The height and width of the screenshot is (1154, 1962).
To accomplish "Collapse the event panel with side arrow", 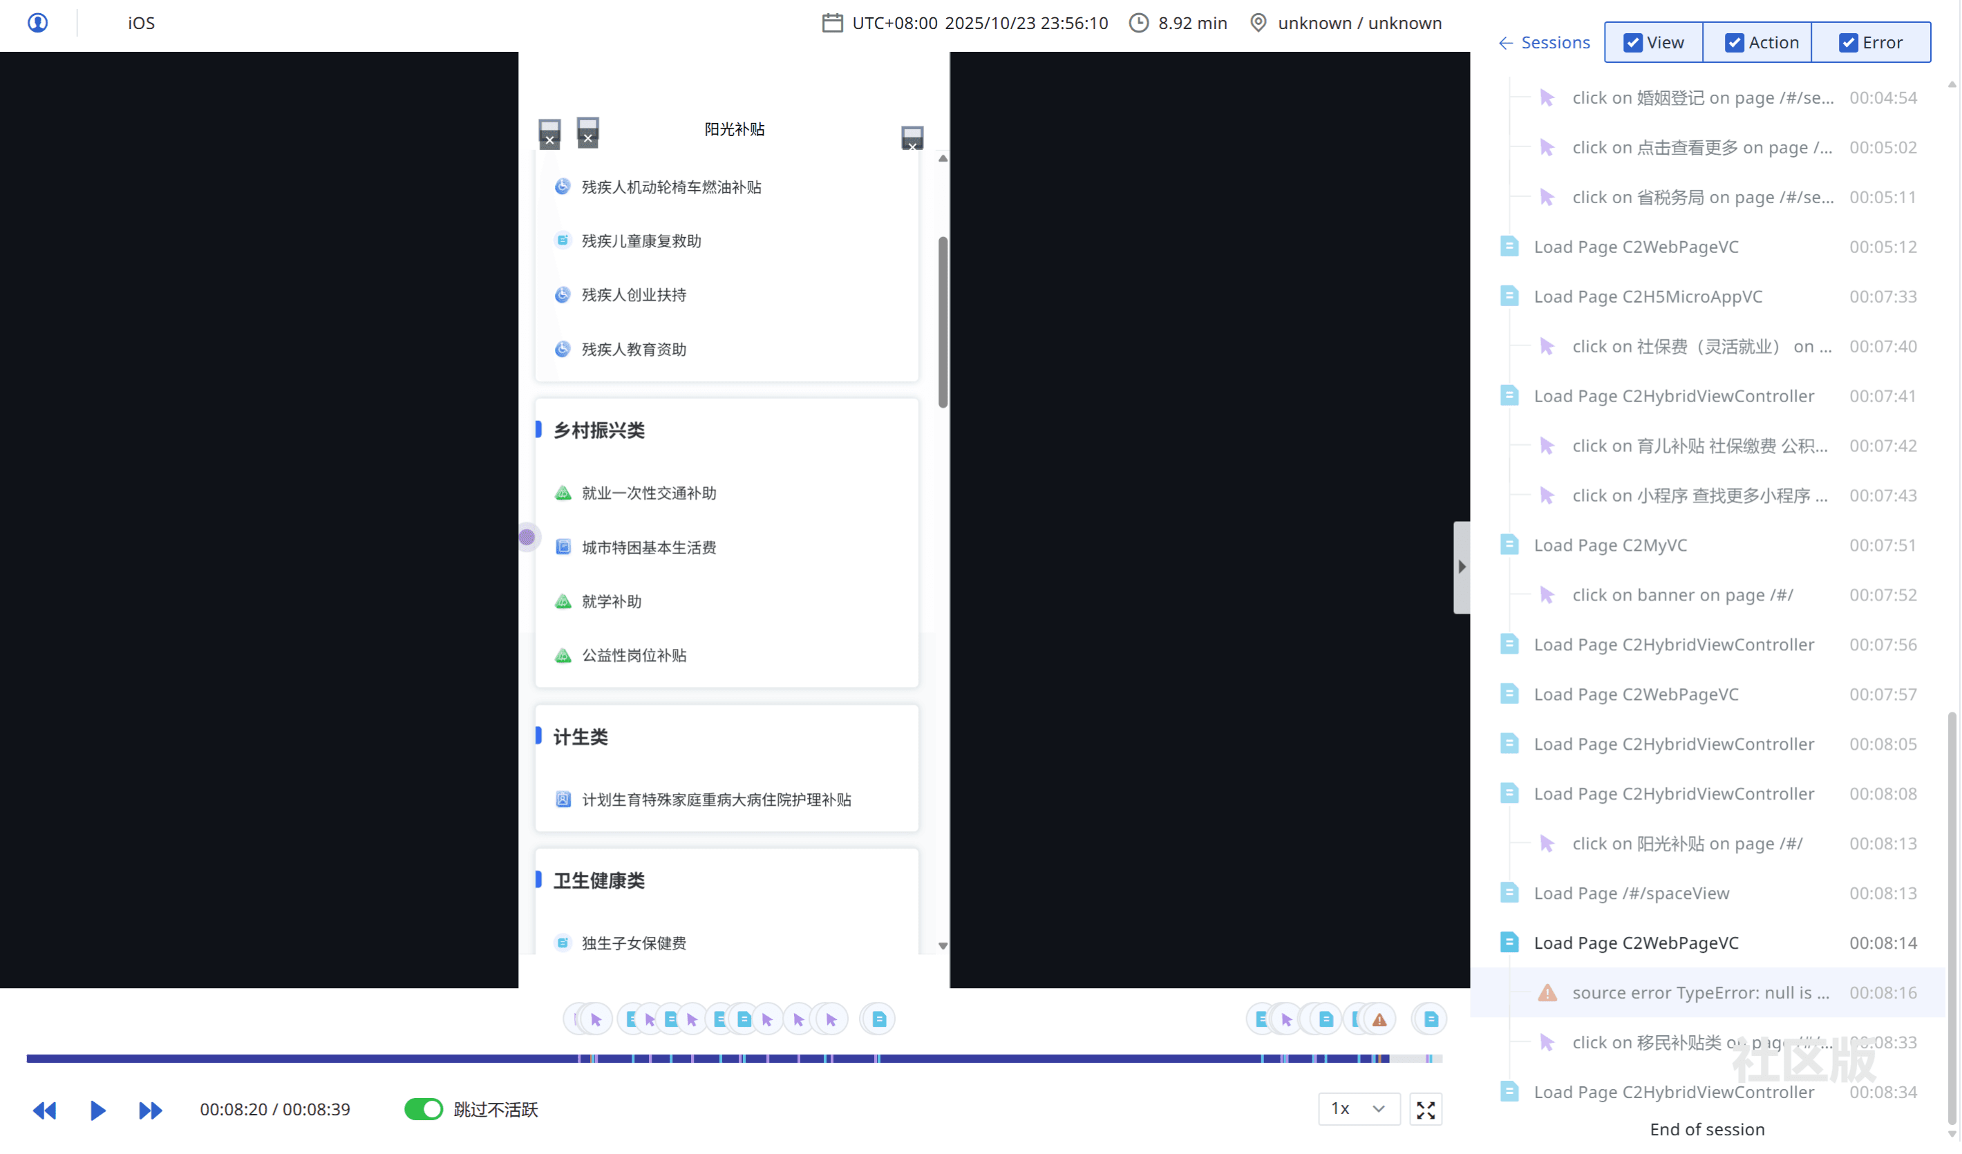I will (x=1462, y=567).
